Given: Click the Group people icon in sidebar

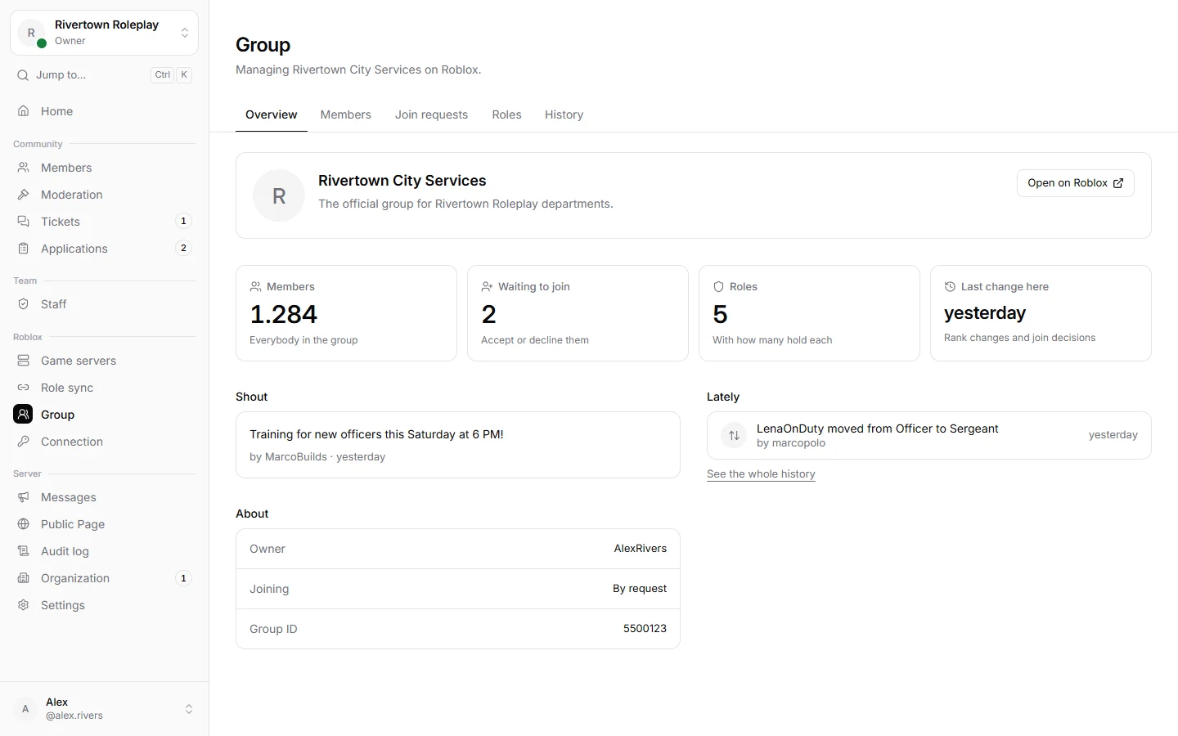Looking at the screenshot, I should click(24, 415).
